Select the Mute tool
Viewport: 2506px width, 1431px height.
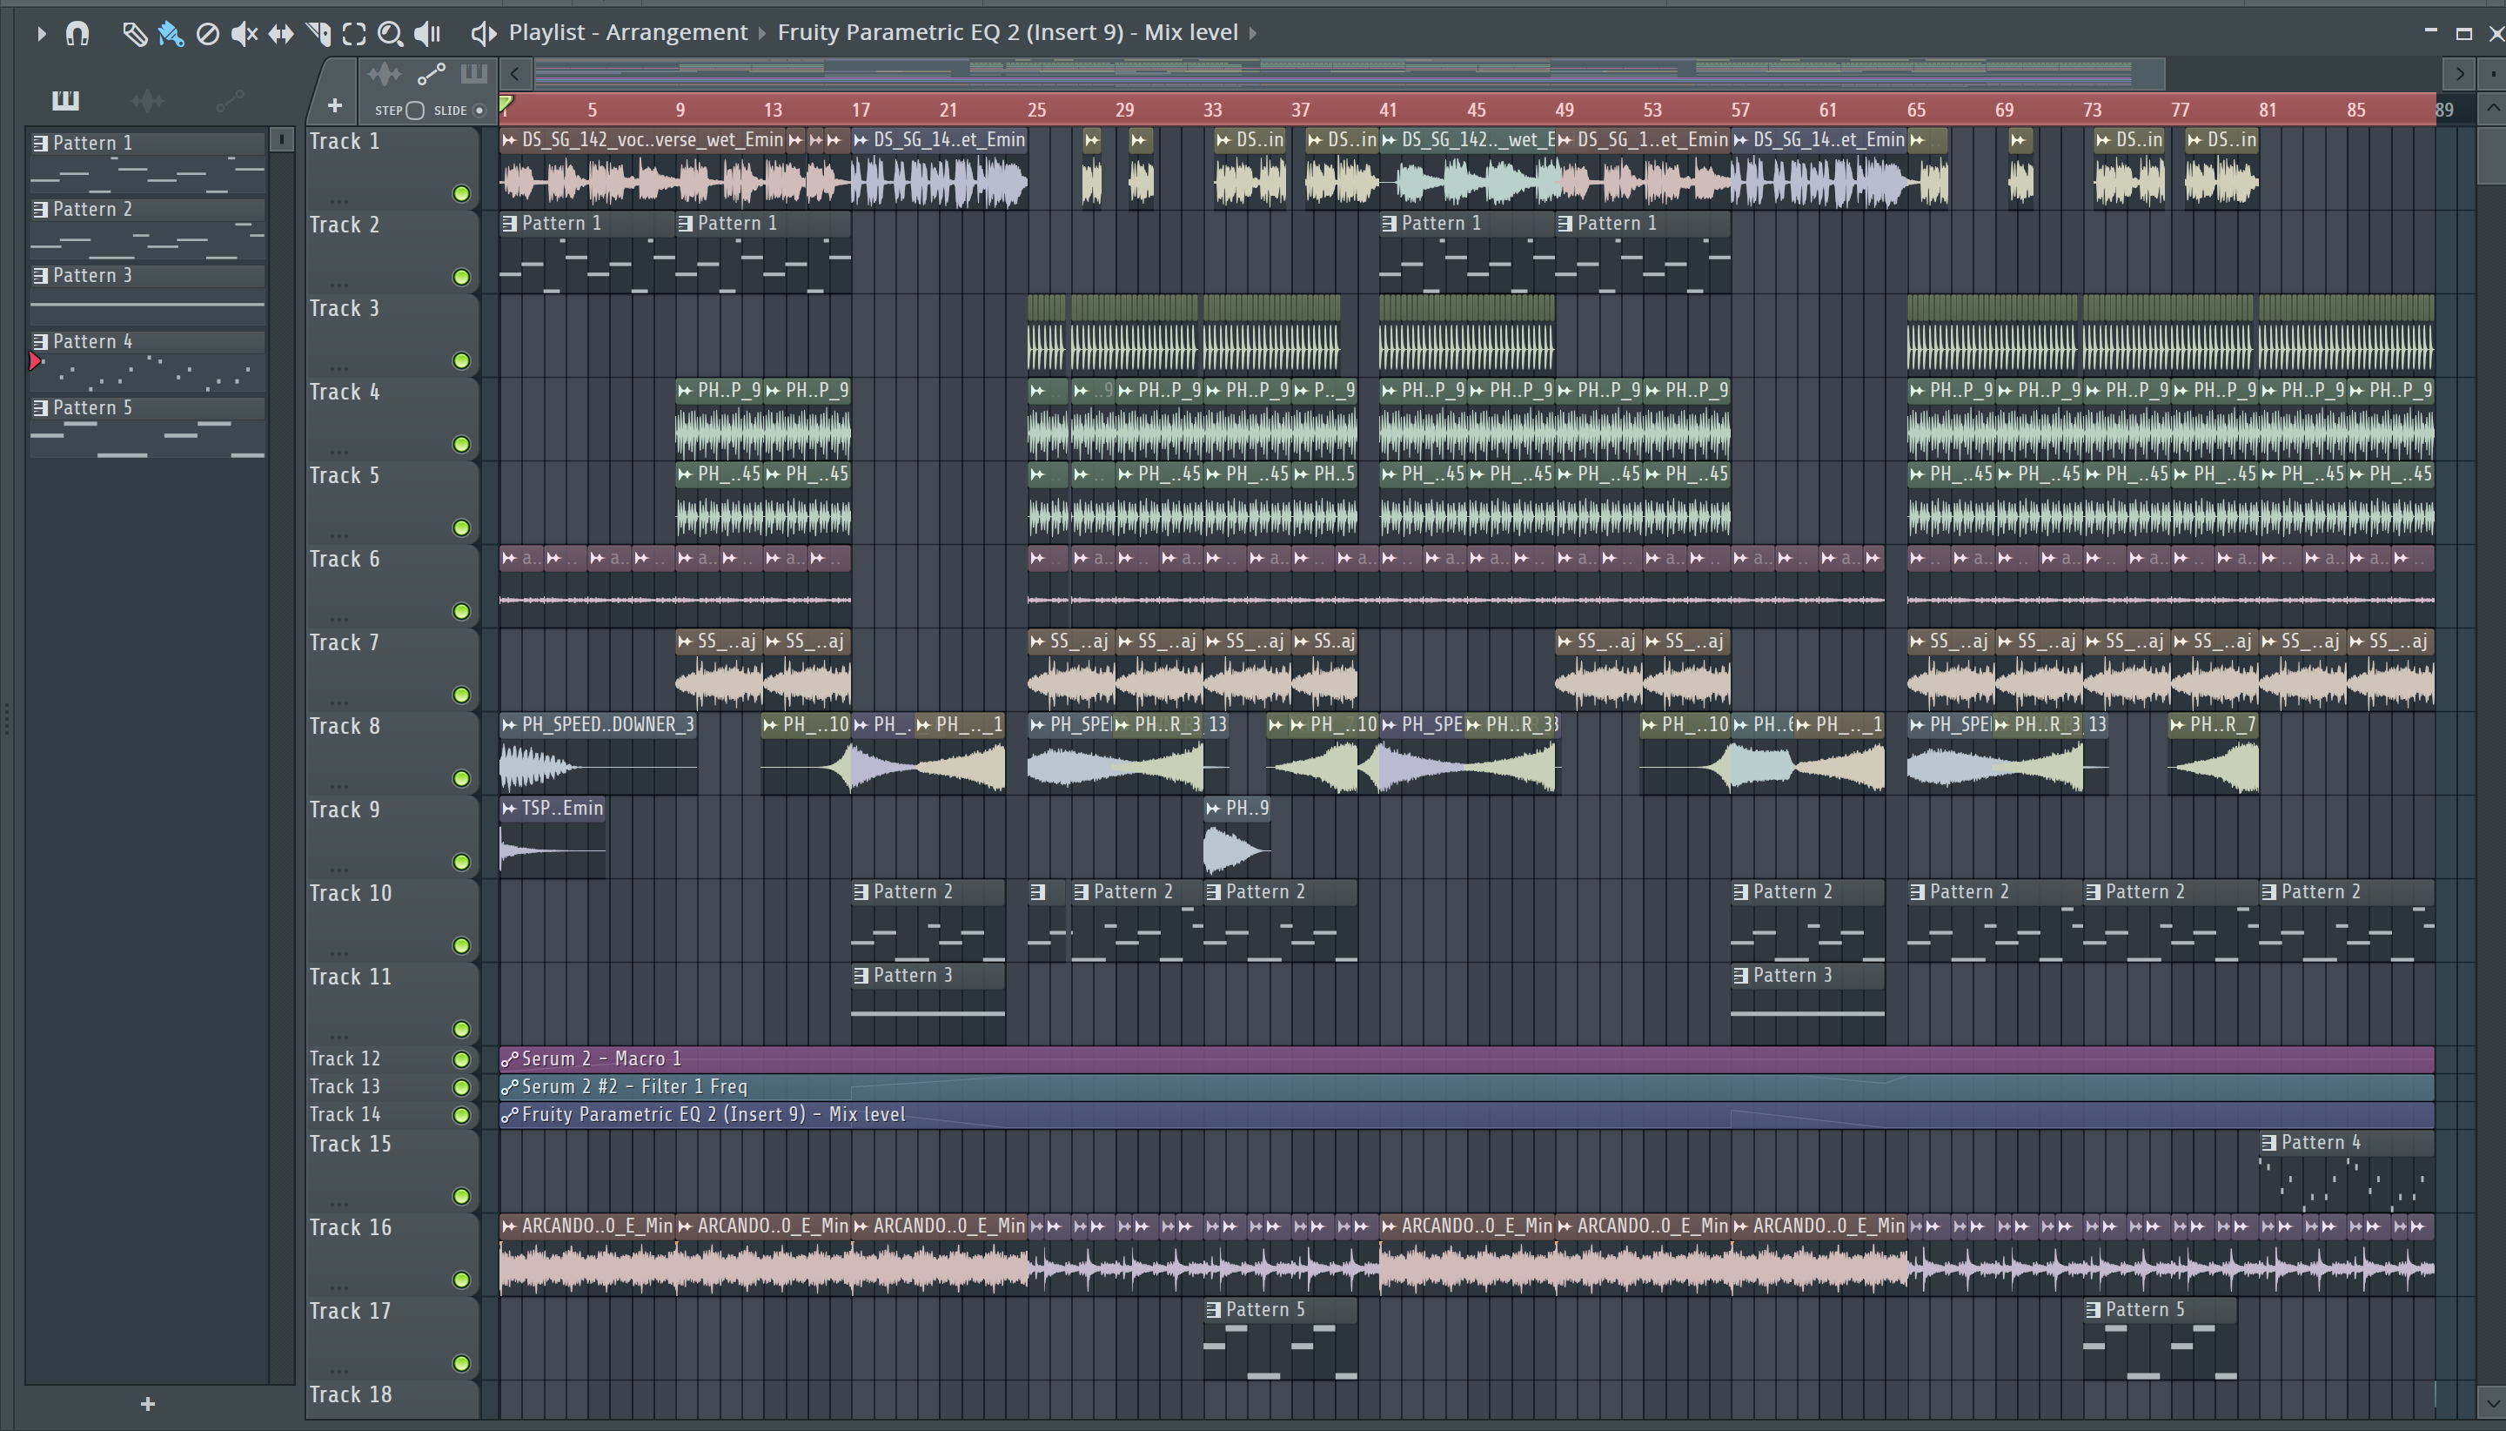click(x=244, y=33)
